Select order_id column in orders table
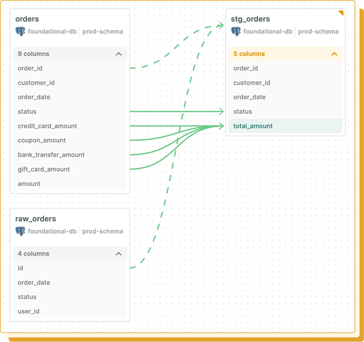 coord(70,68)
